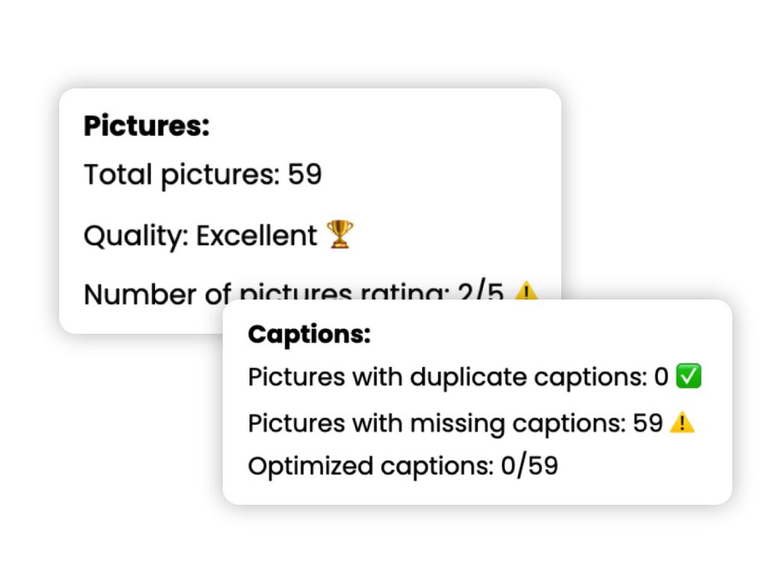Click the words Optimized captions: in Captions card
Screen dimensions: 779x574
click(370, 466)
